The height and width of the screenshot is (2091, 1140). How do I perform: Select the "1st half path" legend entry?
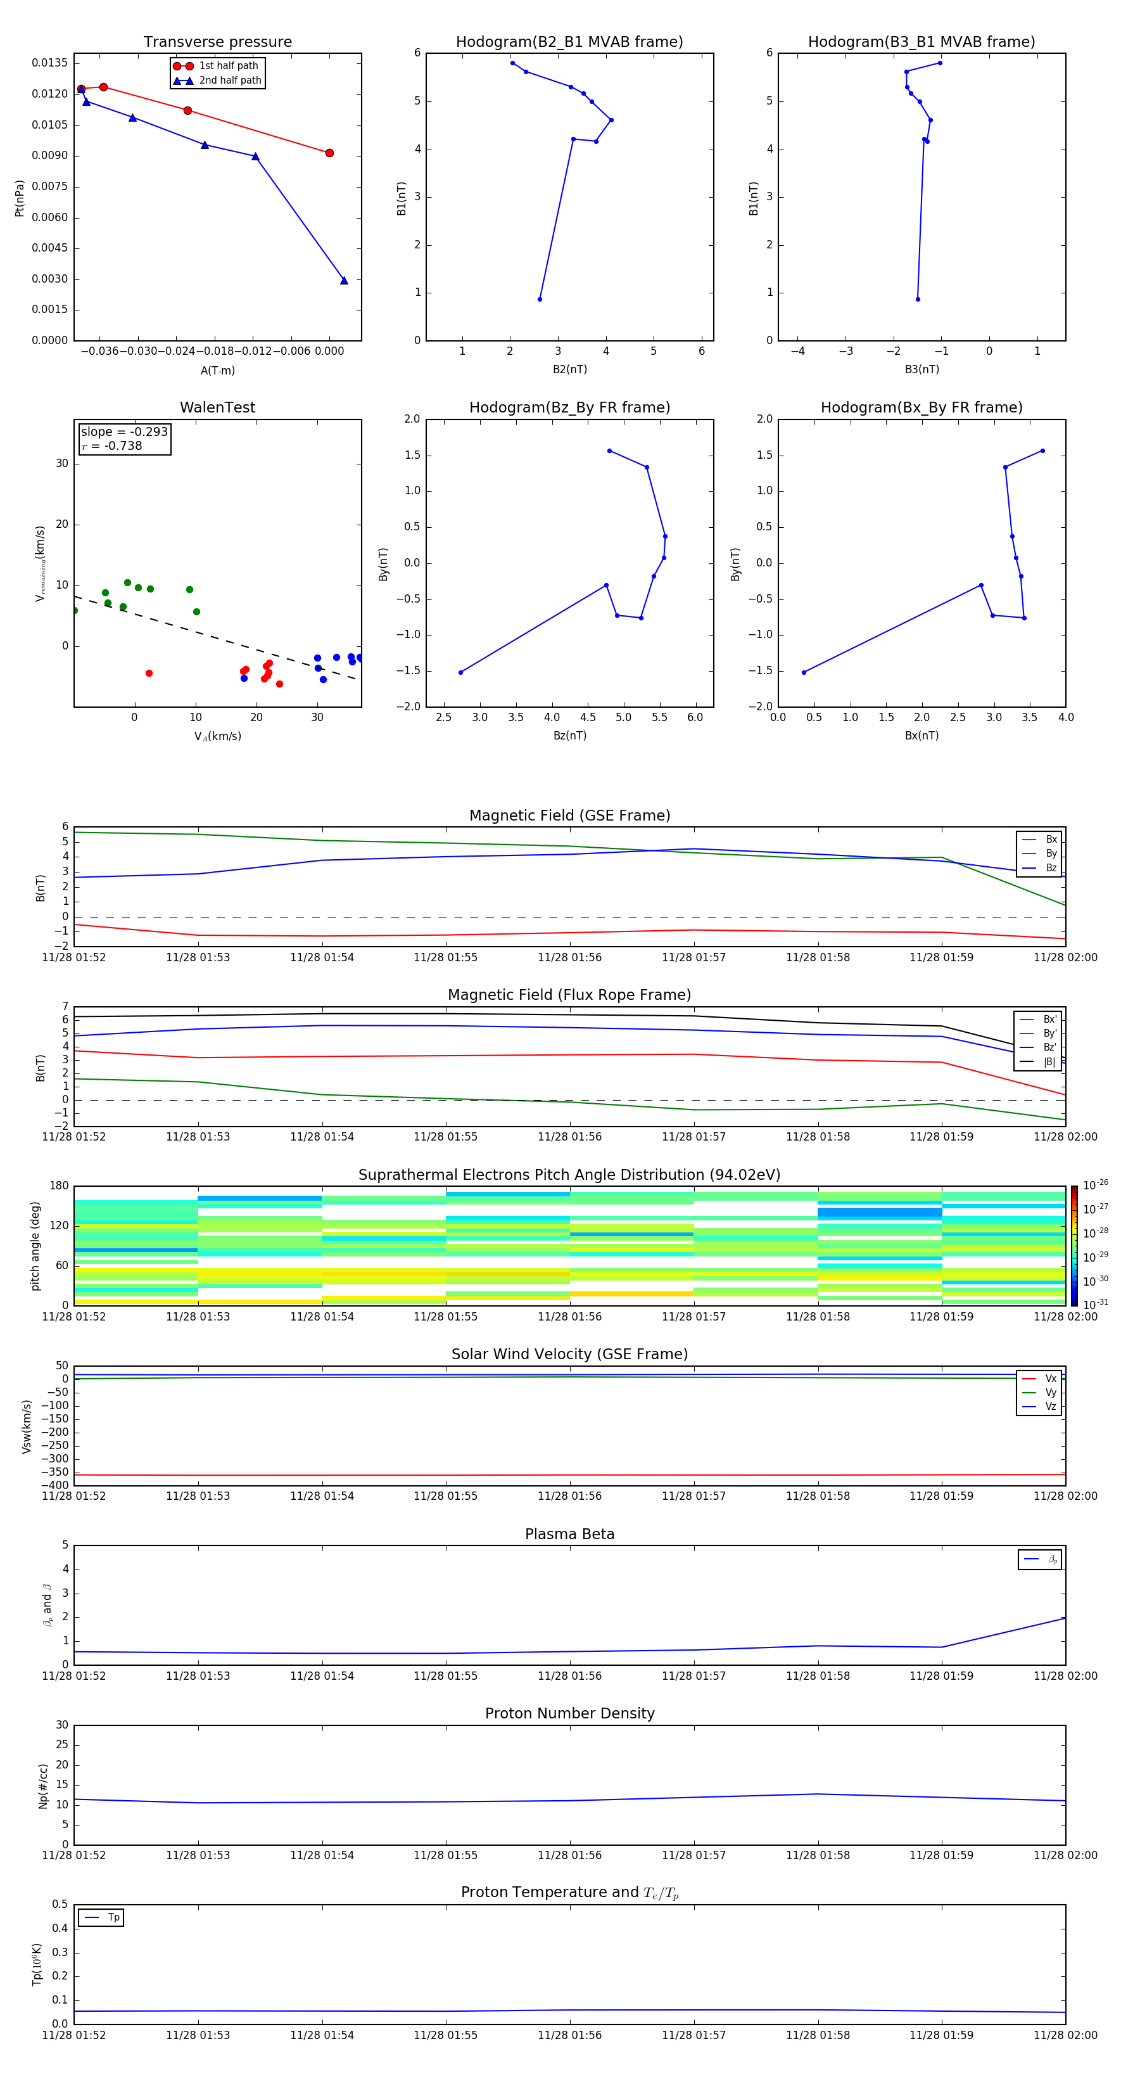[x=217, y=66]
